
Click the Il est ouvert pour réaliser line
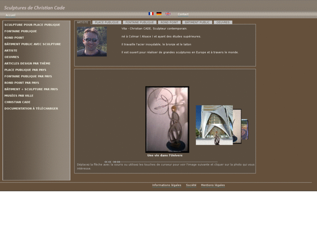point(180,52)
